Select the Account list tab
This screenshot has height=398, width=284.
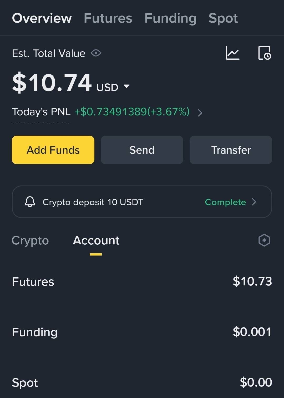pos(96,240)
